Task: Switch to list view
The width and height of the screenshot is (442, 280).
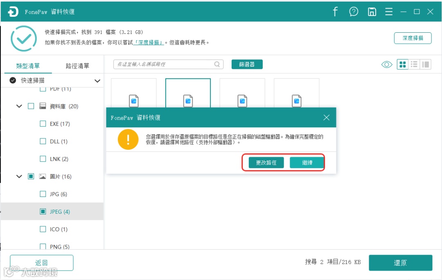Action: (x=414, y=65)
